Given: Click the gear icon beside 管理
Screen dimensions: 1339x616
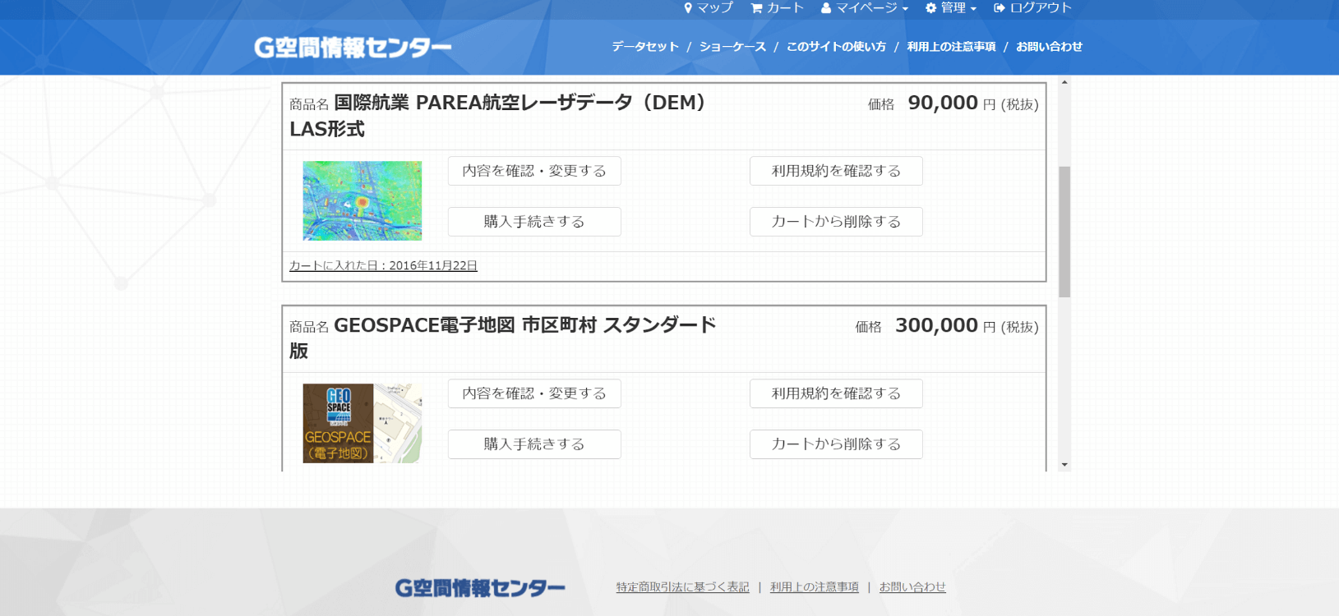Looking at the screenshot, I should (x=930, y=8).
